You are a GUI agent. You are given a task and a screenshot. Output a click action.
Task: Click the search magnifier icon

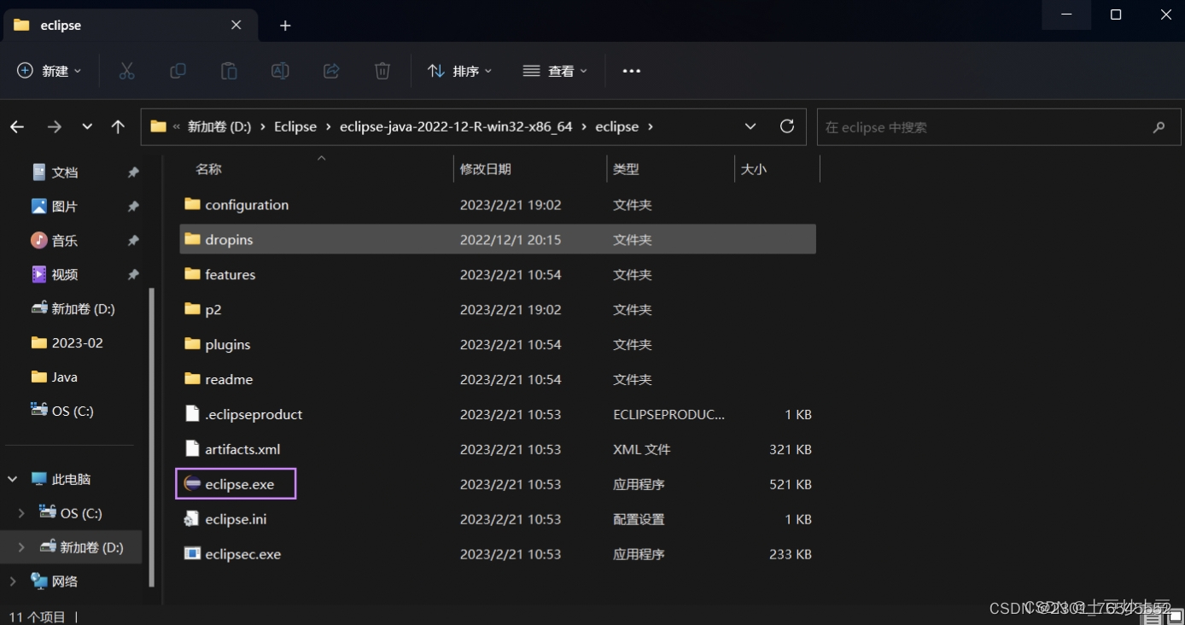pyautogui.click(x=1159, y=127)
